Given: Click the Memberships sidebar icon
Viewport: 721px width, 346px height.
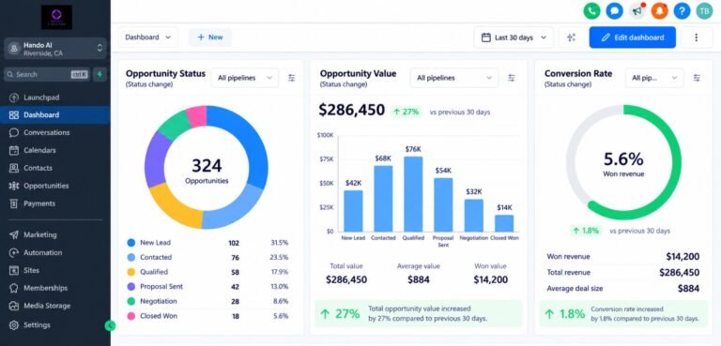Looking at the screenshot, I should (14, 288).
